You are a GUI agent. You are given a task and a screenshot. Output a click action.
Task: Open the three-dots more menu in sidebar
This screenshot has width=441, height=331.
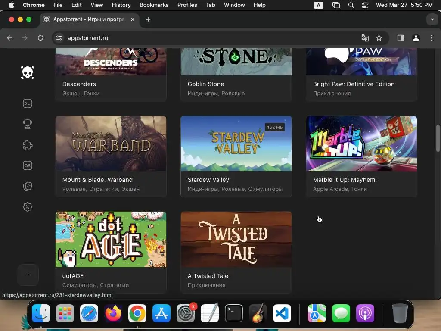28,275
